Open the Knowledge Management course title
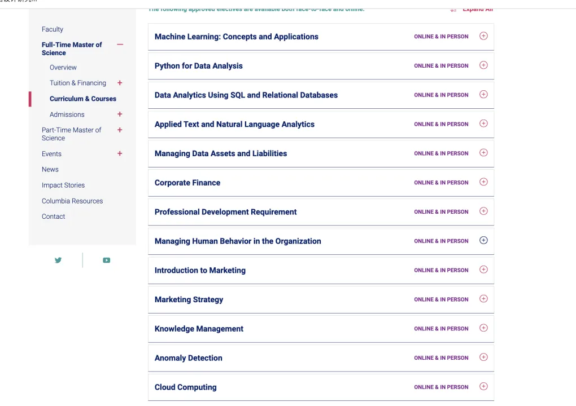Screen dimensions: 576x406 tap(199, 329)
